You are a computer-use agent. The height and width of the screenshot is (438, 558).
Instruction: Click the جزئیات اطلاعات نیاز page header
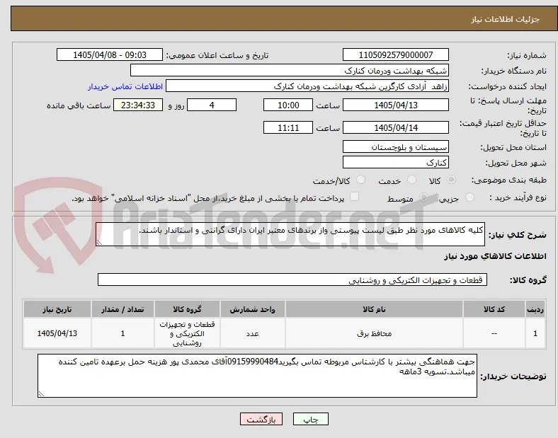coord(506,19)
